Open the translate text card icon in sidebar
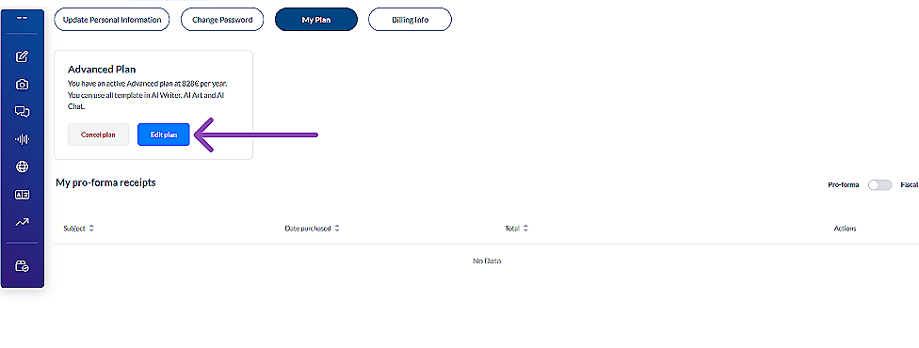Image resolution: width=919 pixels, height=348 pixels. tap(23, 195)
